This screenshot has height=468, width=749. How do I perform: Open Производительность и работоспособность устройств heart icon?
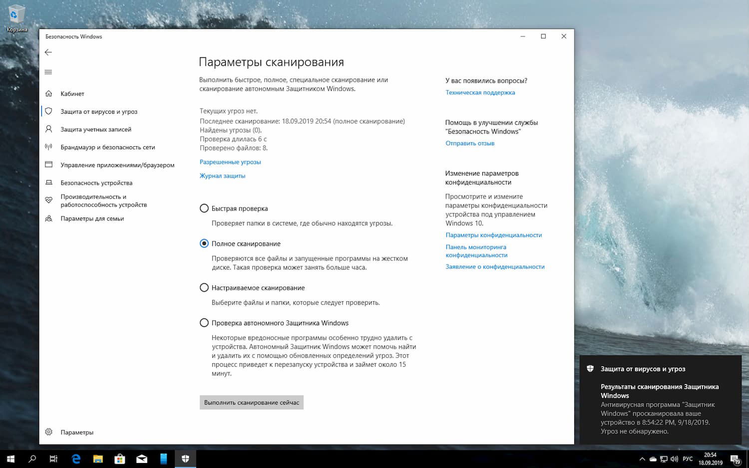[48, 200]
